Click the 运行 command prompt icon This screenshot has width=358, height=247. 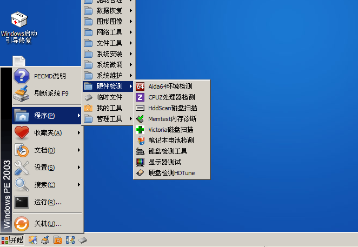point(22,202)
